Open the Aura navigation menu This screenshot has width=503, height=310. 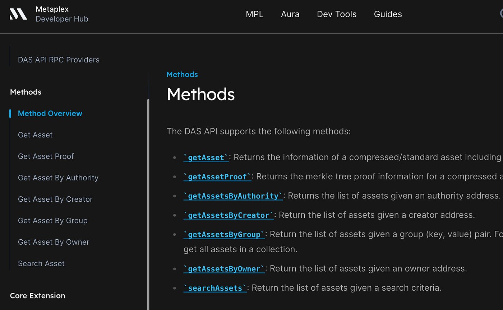click(290, 14)
